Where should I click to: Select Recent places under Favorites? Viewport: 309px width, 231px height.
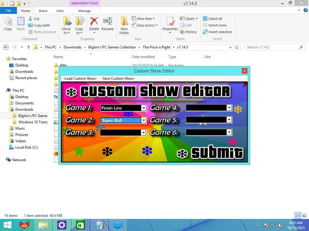[x=24, y=78]
